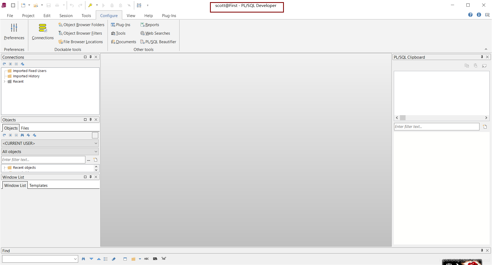Refresh the Connections panel list
Viewport: 492px width, 265px height.
[x=4, y=64]
